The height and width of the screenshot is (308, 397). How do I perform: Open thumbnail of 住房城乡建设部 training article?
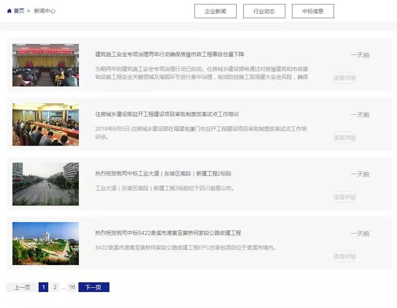(46, 125)
